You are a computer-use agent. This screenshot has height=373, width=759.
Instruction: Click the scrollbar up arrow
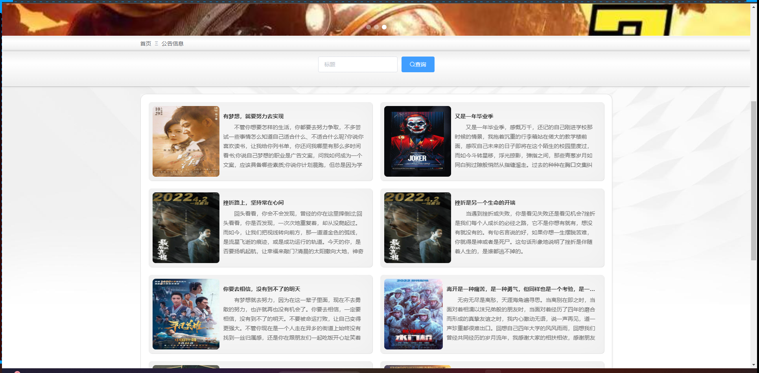[x=753, y=7]
